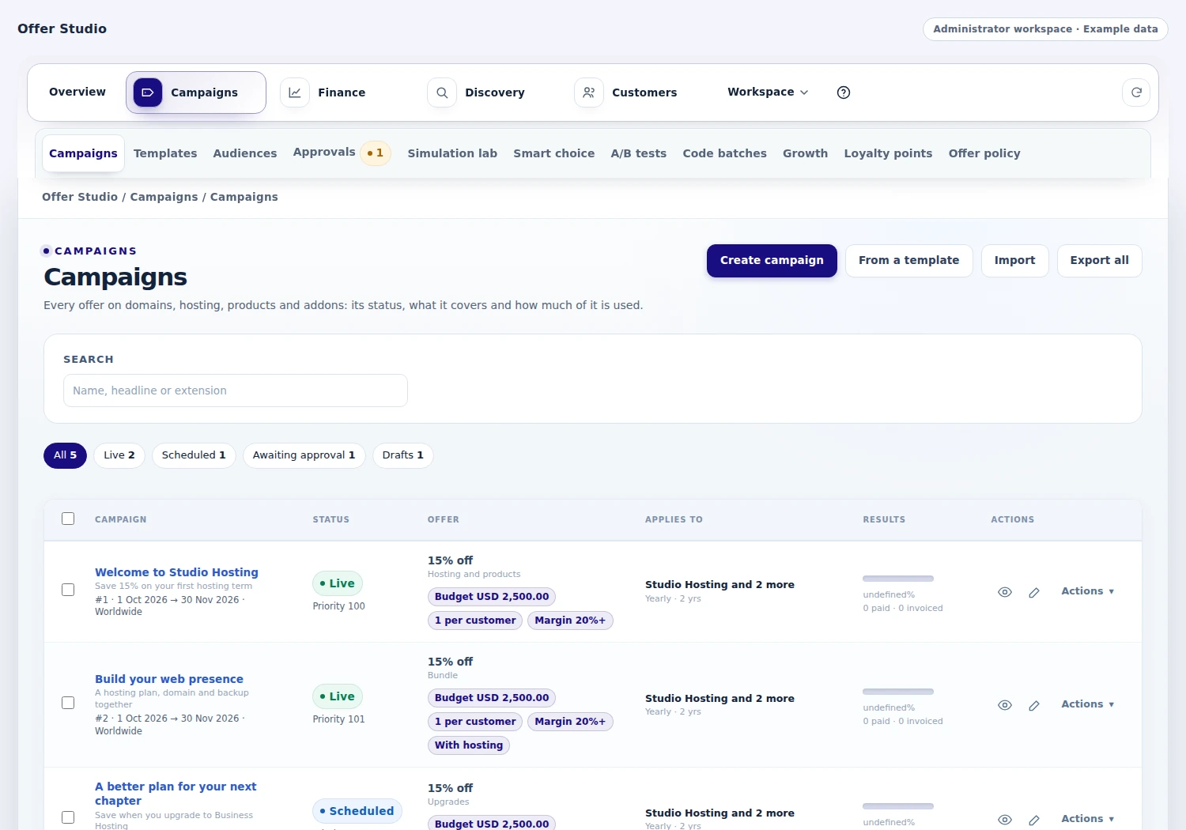
Task: View the A better plan campaign (eye icon)
Action: tap(1005, 820)
